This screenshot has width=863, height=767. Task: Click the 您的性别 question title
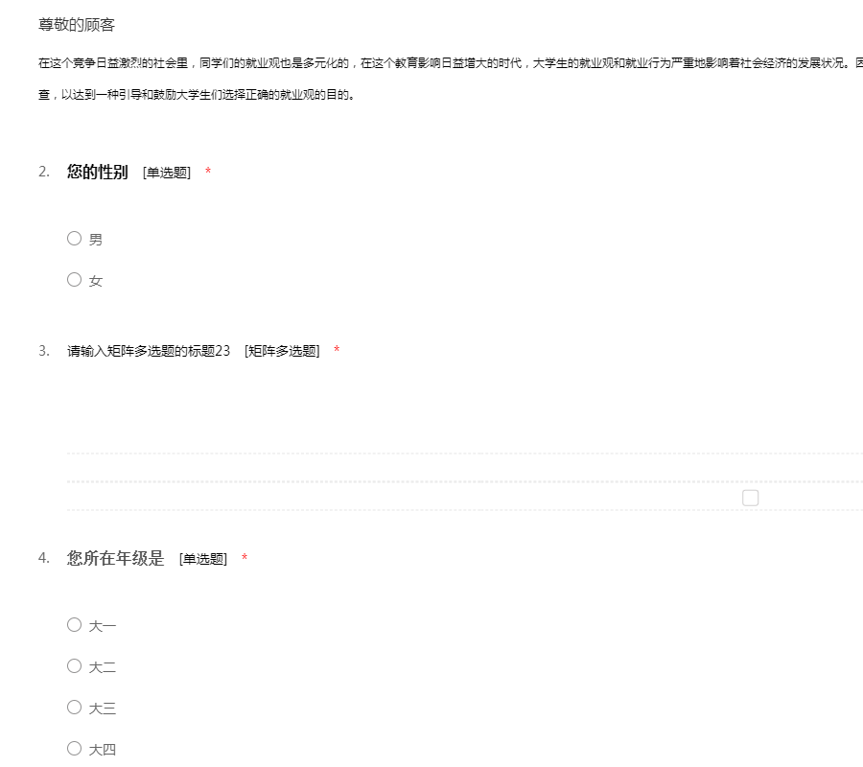click(97, 173)
